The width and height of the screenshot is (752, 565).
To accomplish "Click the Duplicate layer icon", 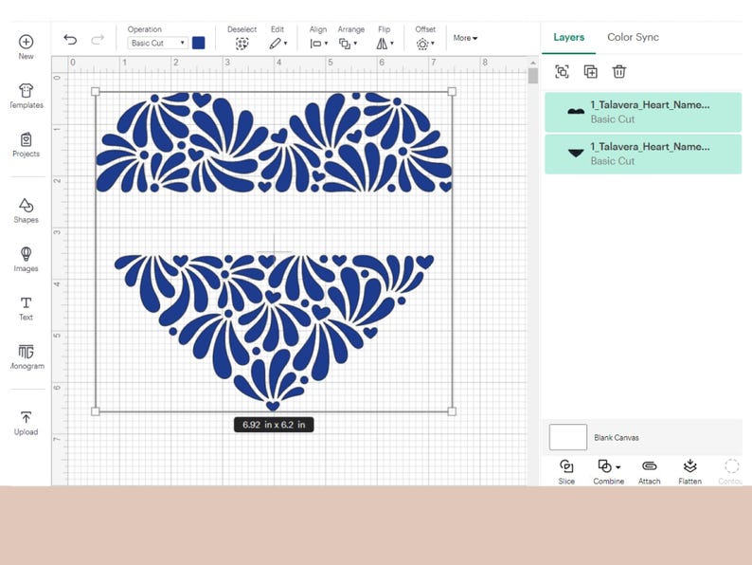I will tap(590, 71).
